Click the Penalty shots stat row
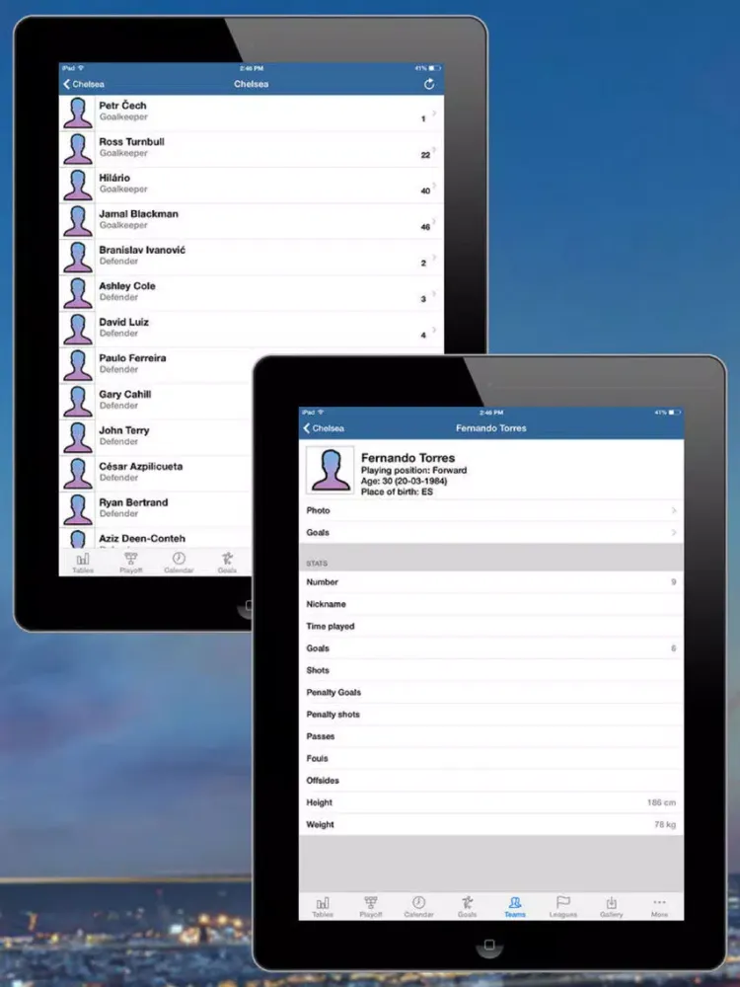740x987 pixels. [x=490, y=715]
